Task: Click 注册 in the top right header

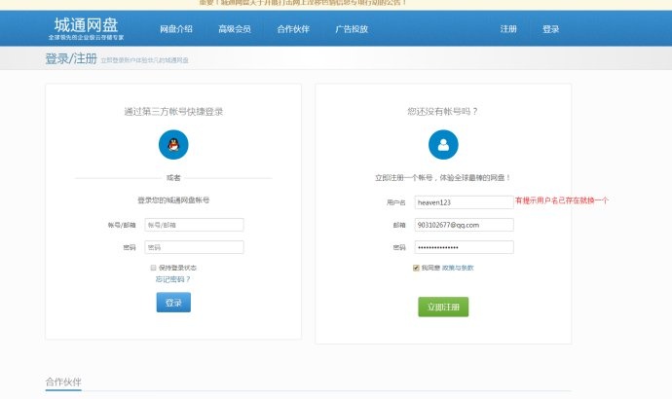Action: pos(508,29)
